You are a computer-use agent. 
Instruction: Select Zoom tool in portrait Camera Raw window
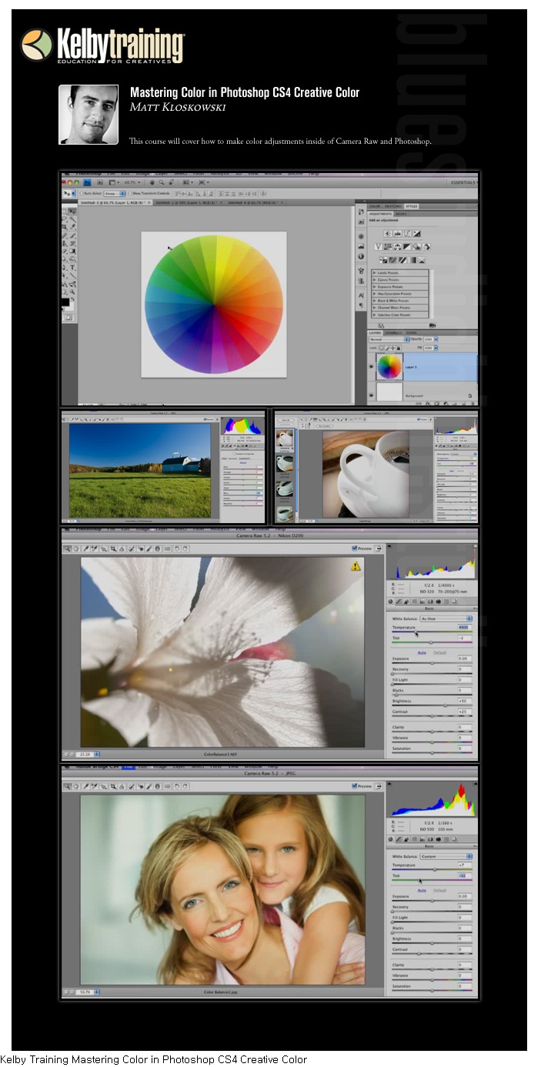point(66,786)
